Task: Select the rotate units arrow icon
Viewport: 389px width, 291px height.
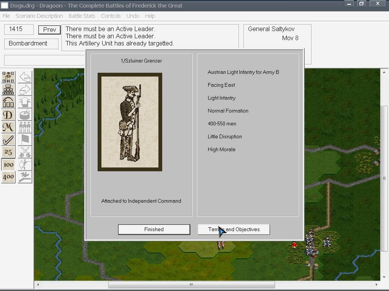Action: (x=8, y=102)
